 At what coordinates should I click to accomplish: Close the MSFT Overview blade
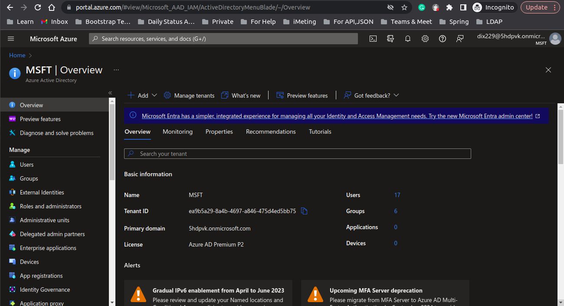[548, 70]
